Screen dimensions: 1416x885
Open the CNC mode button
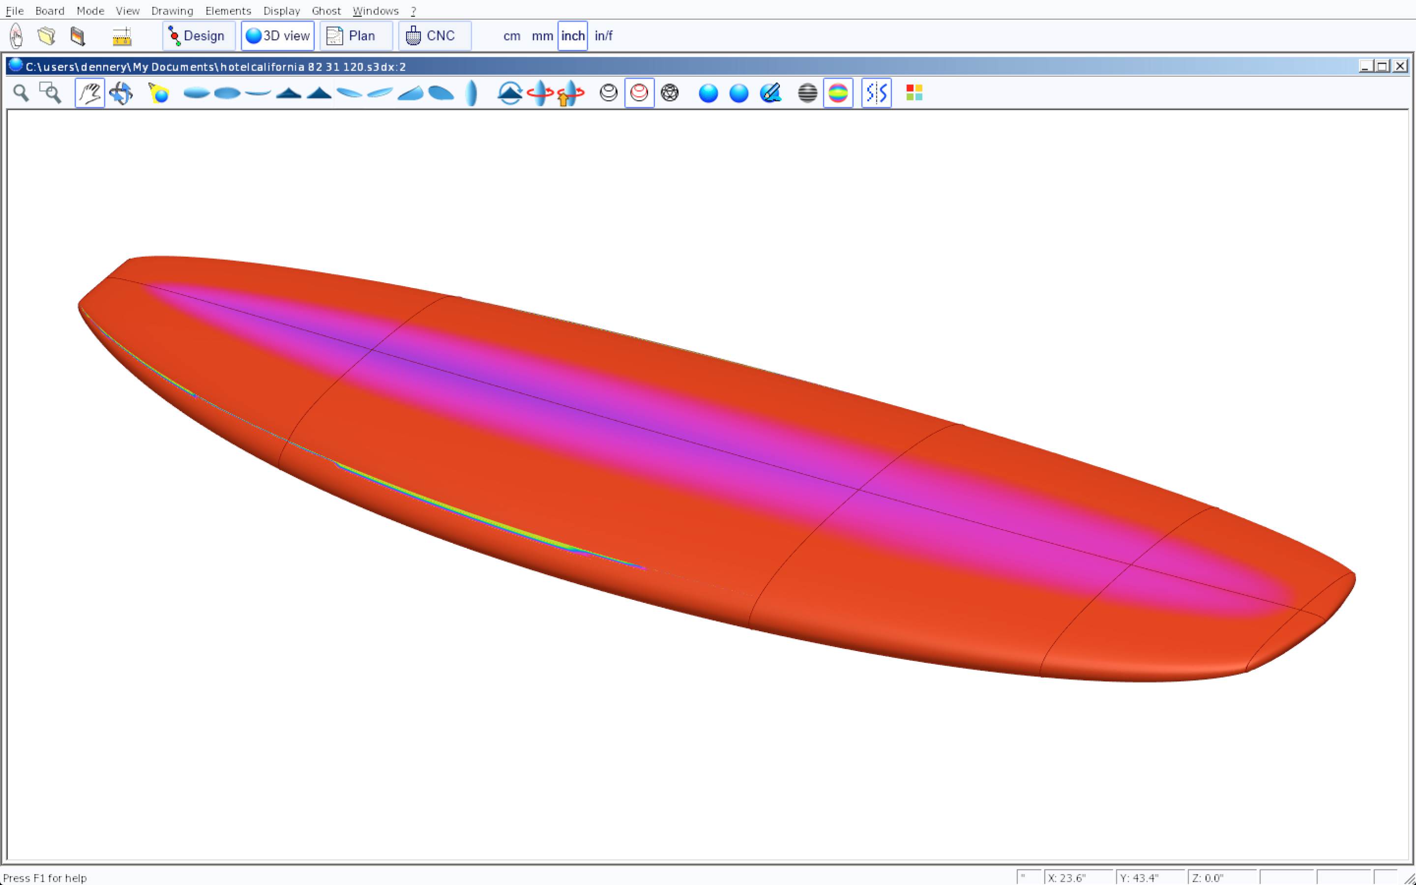tap(434, 36)
